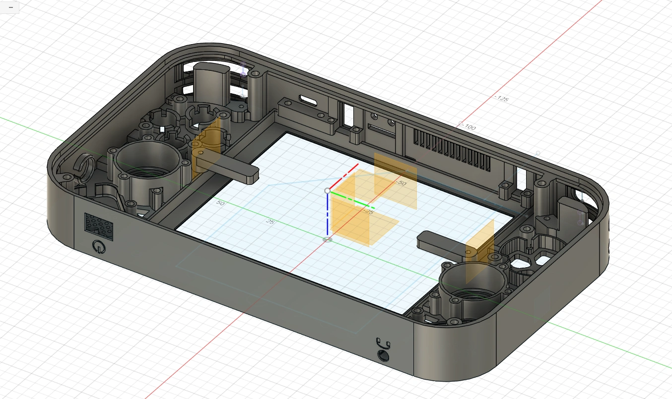Click the engraved headphone symbol on the front wall
672x399 pixels.
[383, 342]
